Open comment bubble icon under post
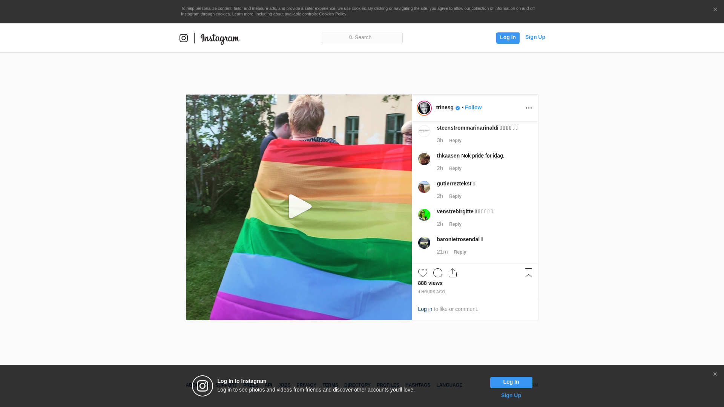 pyautogui.click(x=438, y=273)
